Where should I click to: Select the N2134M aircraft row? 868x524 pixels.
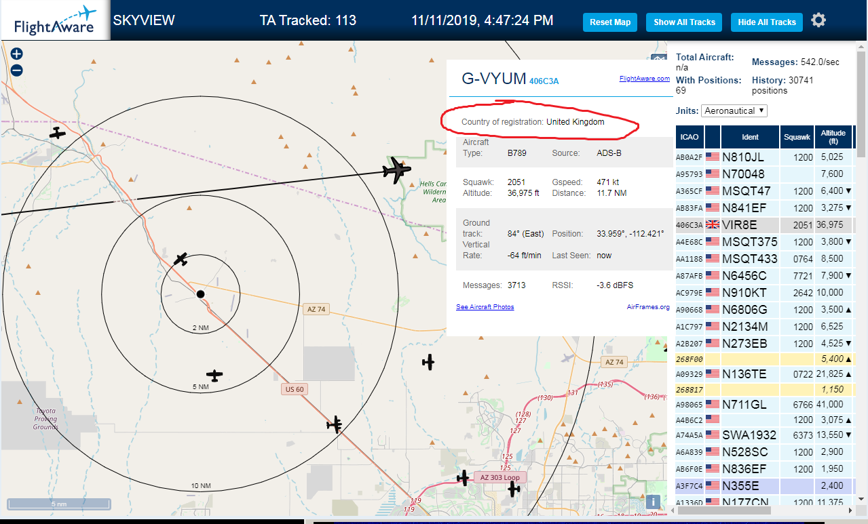[x=764, y=326]
